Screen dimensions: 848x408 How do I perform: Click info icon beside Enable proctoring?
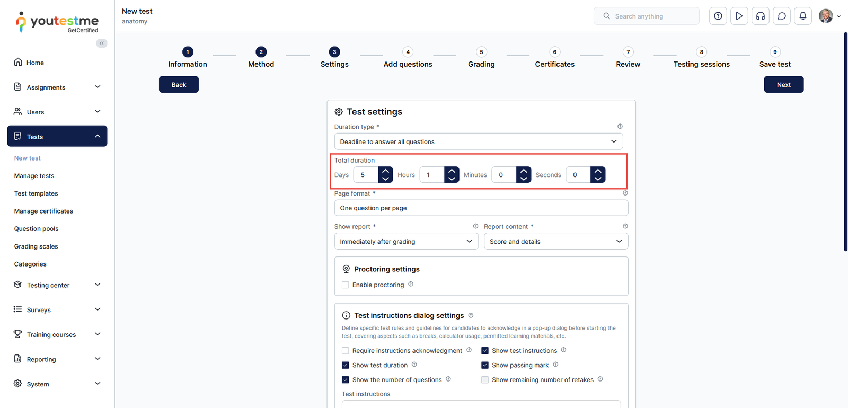pos(411,285)
